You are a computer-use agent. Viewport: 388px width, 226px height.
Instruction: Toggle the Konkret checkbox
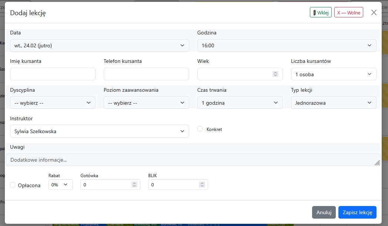point(200,129)
